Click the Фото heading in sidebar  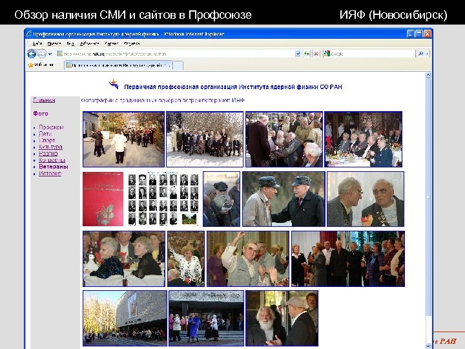coord(41,114)
